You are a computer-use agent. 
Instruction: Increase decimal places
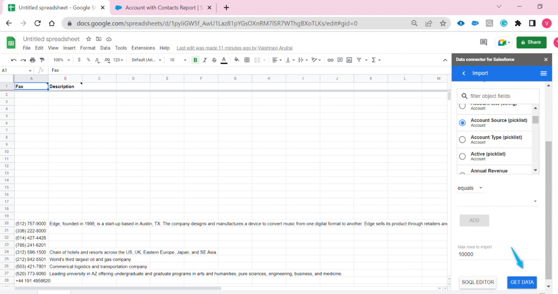point(107,60)
